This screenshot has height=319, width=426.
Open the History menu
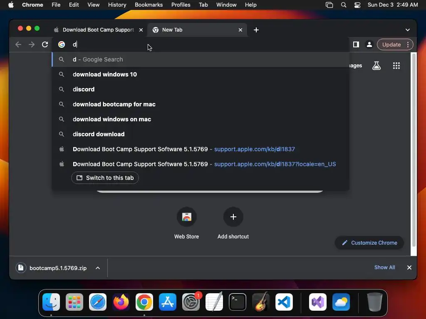(x=117, y=5)
